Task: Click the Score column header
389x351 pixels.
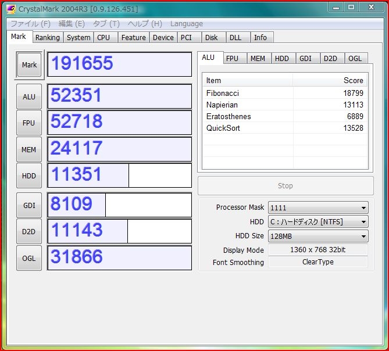Action: pos(330,80)
